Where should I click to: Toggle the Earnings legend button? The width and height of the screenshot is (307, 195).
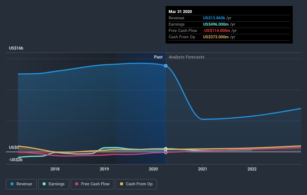click(x=53, y=184)
